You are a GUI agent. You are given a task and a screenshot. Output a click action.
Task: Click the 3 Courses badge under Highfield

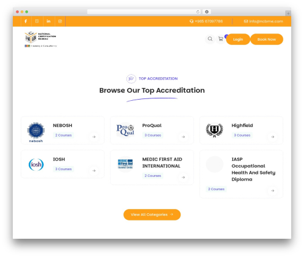(242, 135)
